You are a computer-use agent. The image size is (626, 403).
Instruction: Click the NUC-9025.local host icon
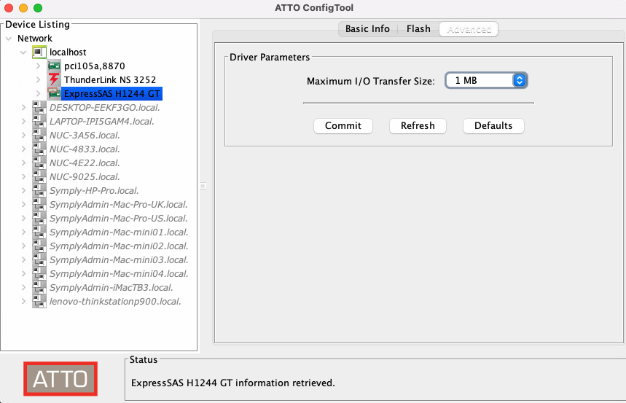tap(39, 176)
